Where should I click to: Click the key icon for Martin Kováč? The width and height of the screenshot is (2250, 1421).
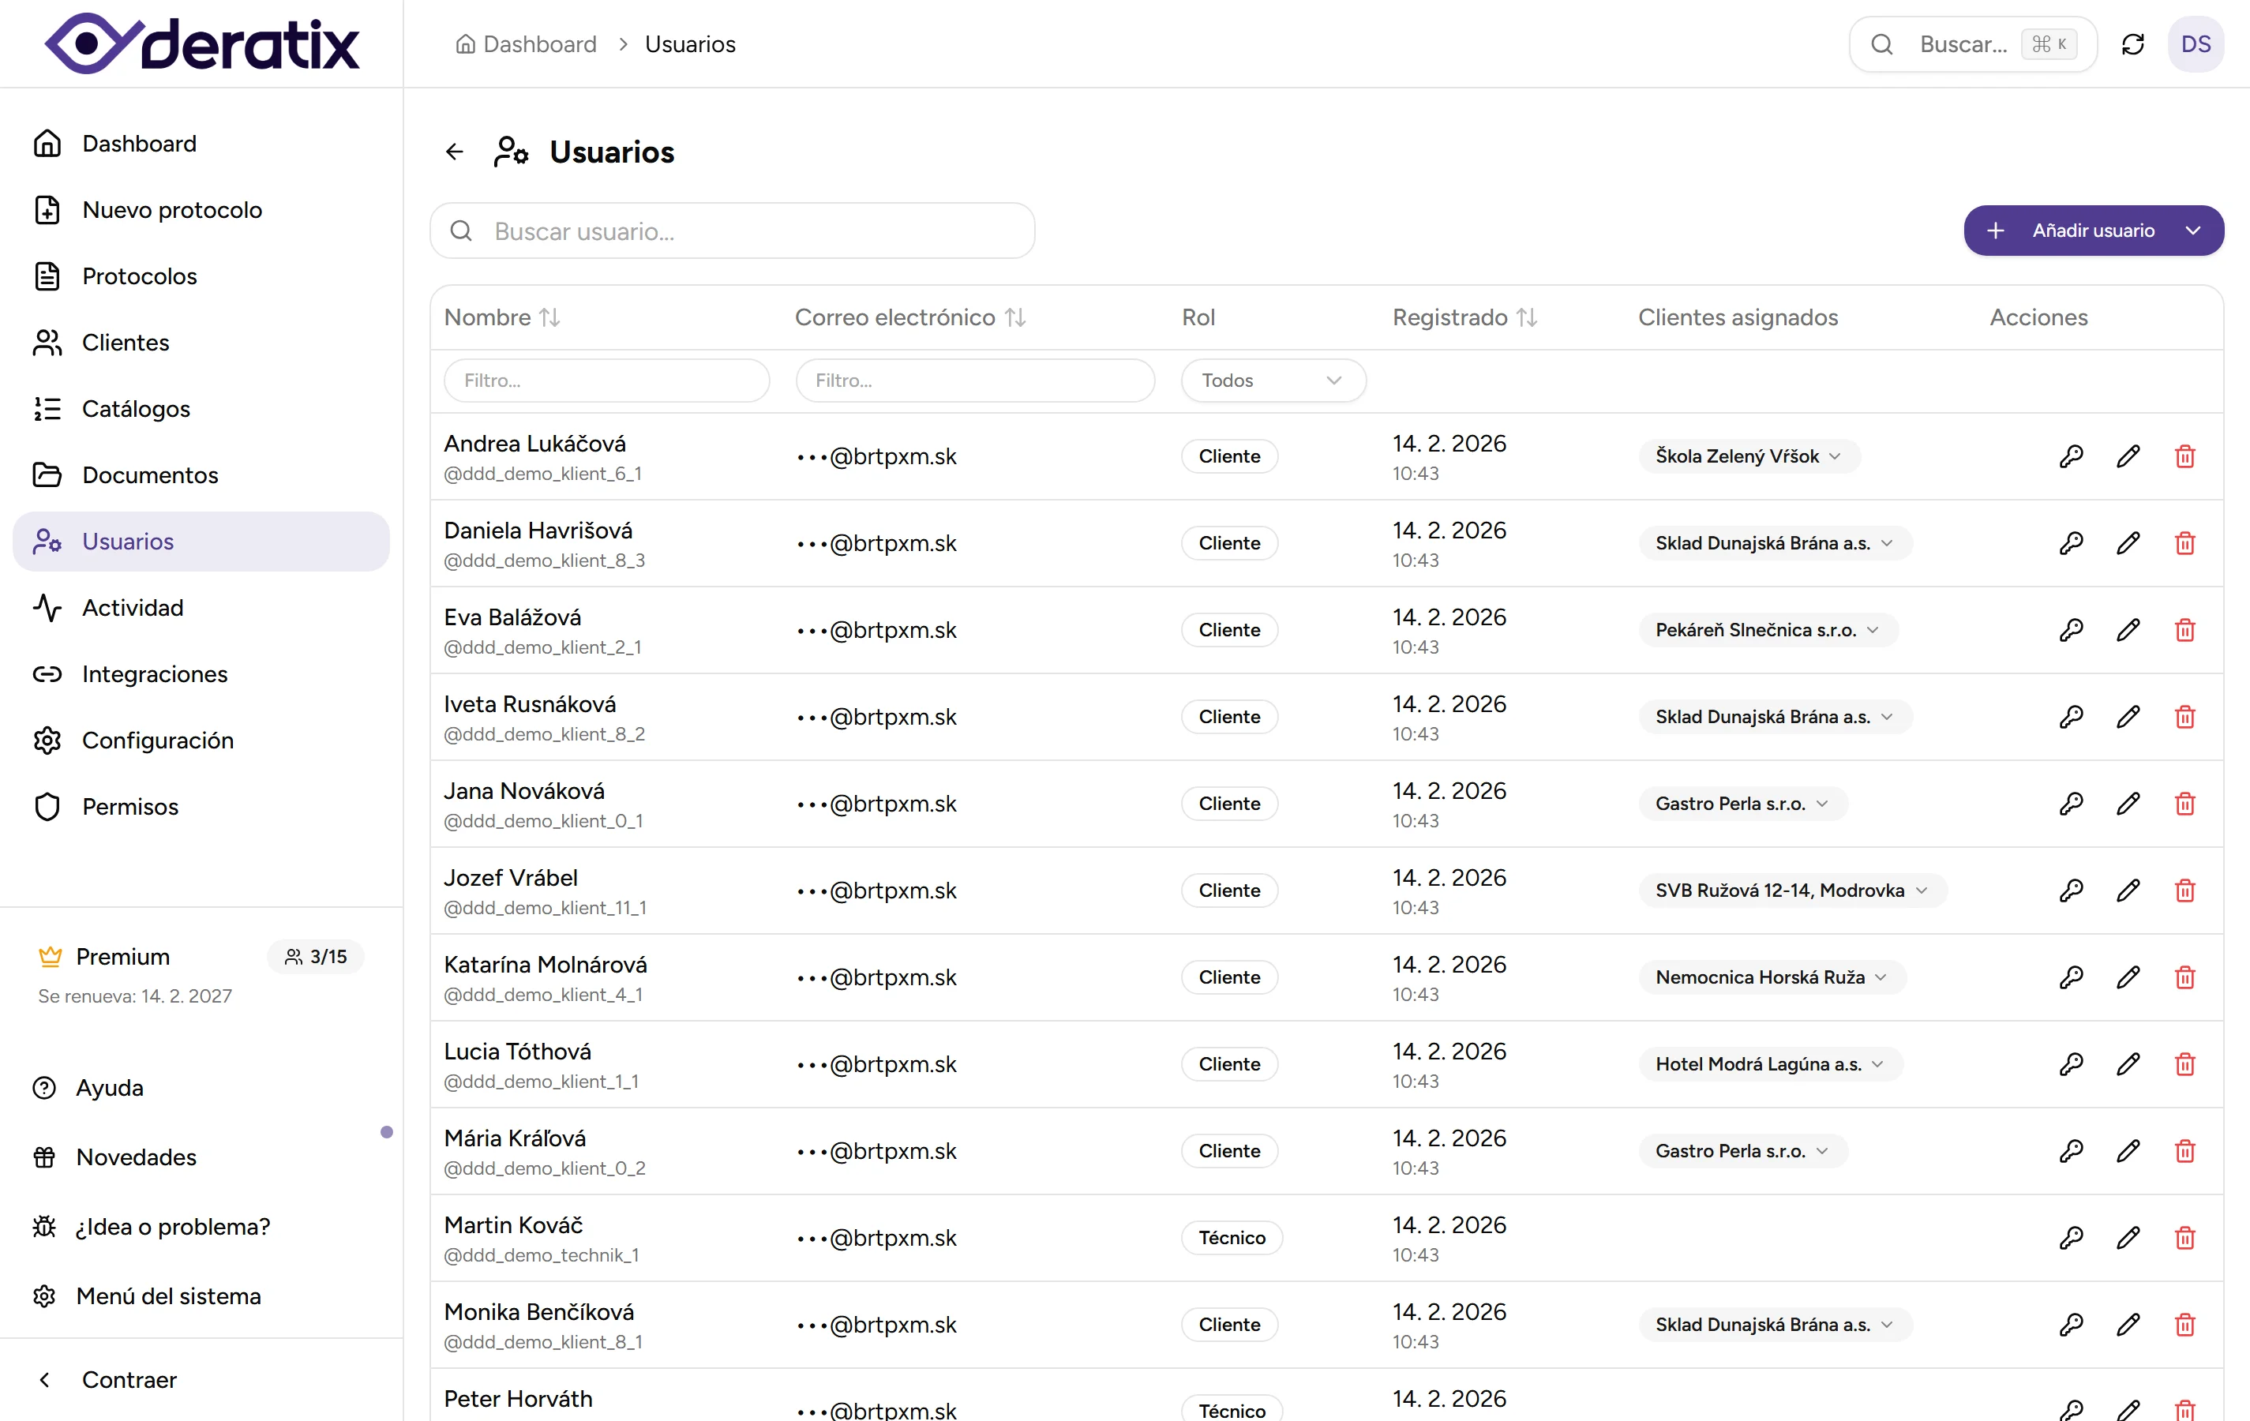coord(2071,1238)
